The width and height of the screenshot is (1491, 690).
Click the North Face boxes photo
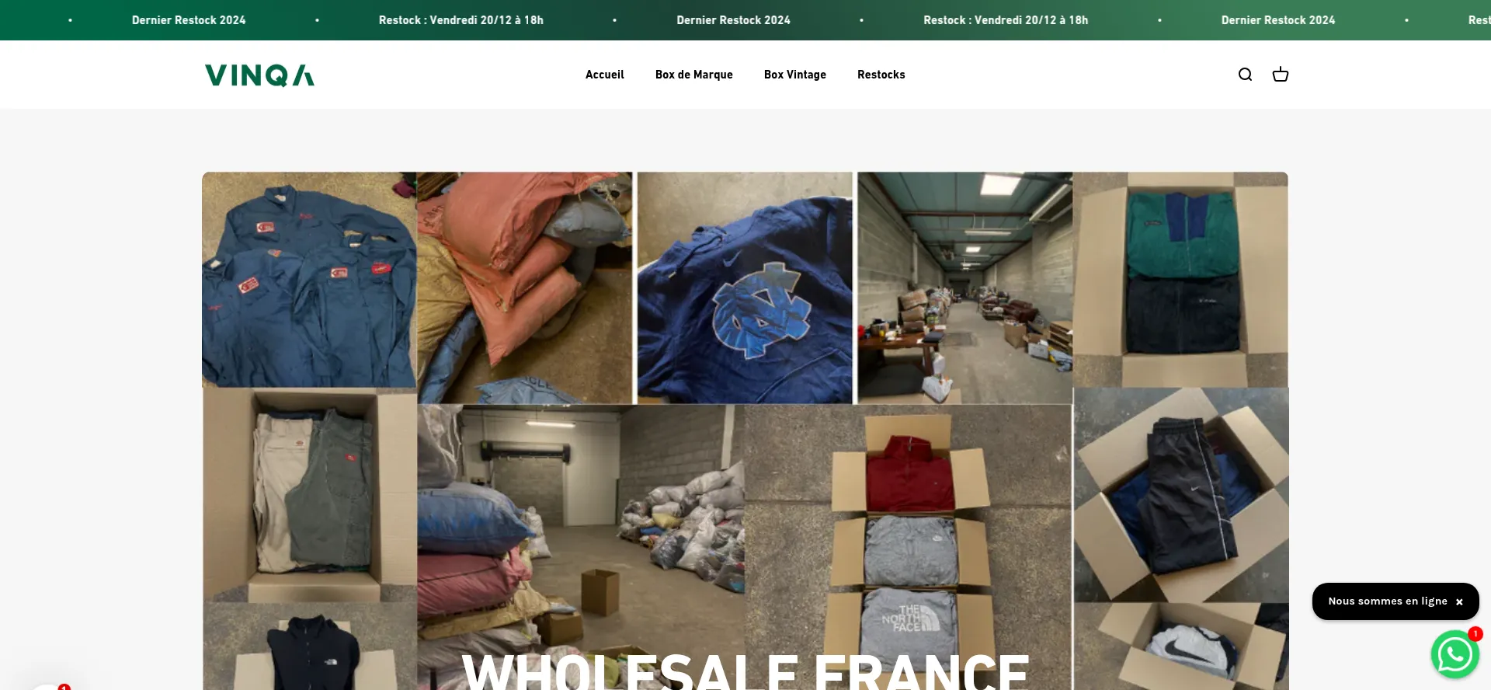click(909, 547)
